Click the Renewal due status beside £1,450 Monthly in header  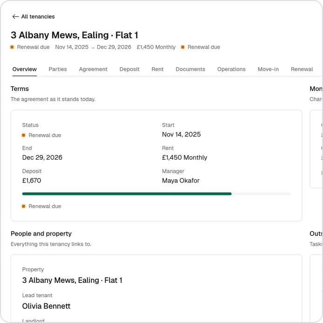pyautogui.click(x=201, y=47)
